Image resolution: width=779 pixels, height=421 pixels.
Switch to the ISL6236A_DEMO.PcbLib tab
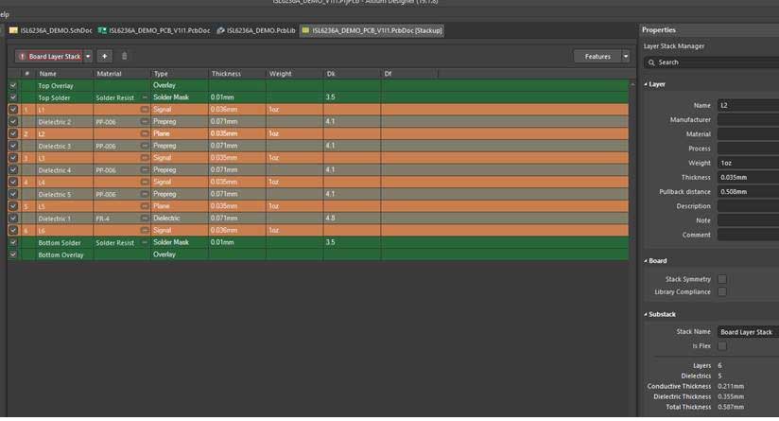click(x=253, y=30)
